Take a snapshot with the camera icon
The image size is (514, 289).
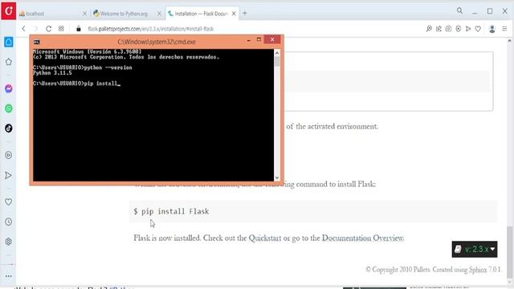[x=448, y=29]
